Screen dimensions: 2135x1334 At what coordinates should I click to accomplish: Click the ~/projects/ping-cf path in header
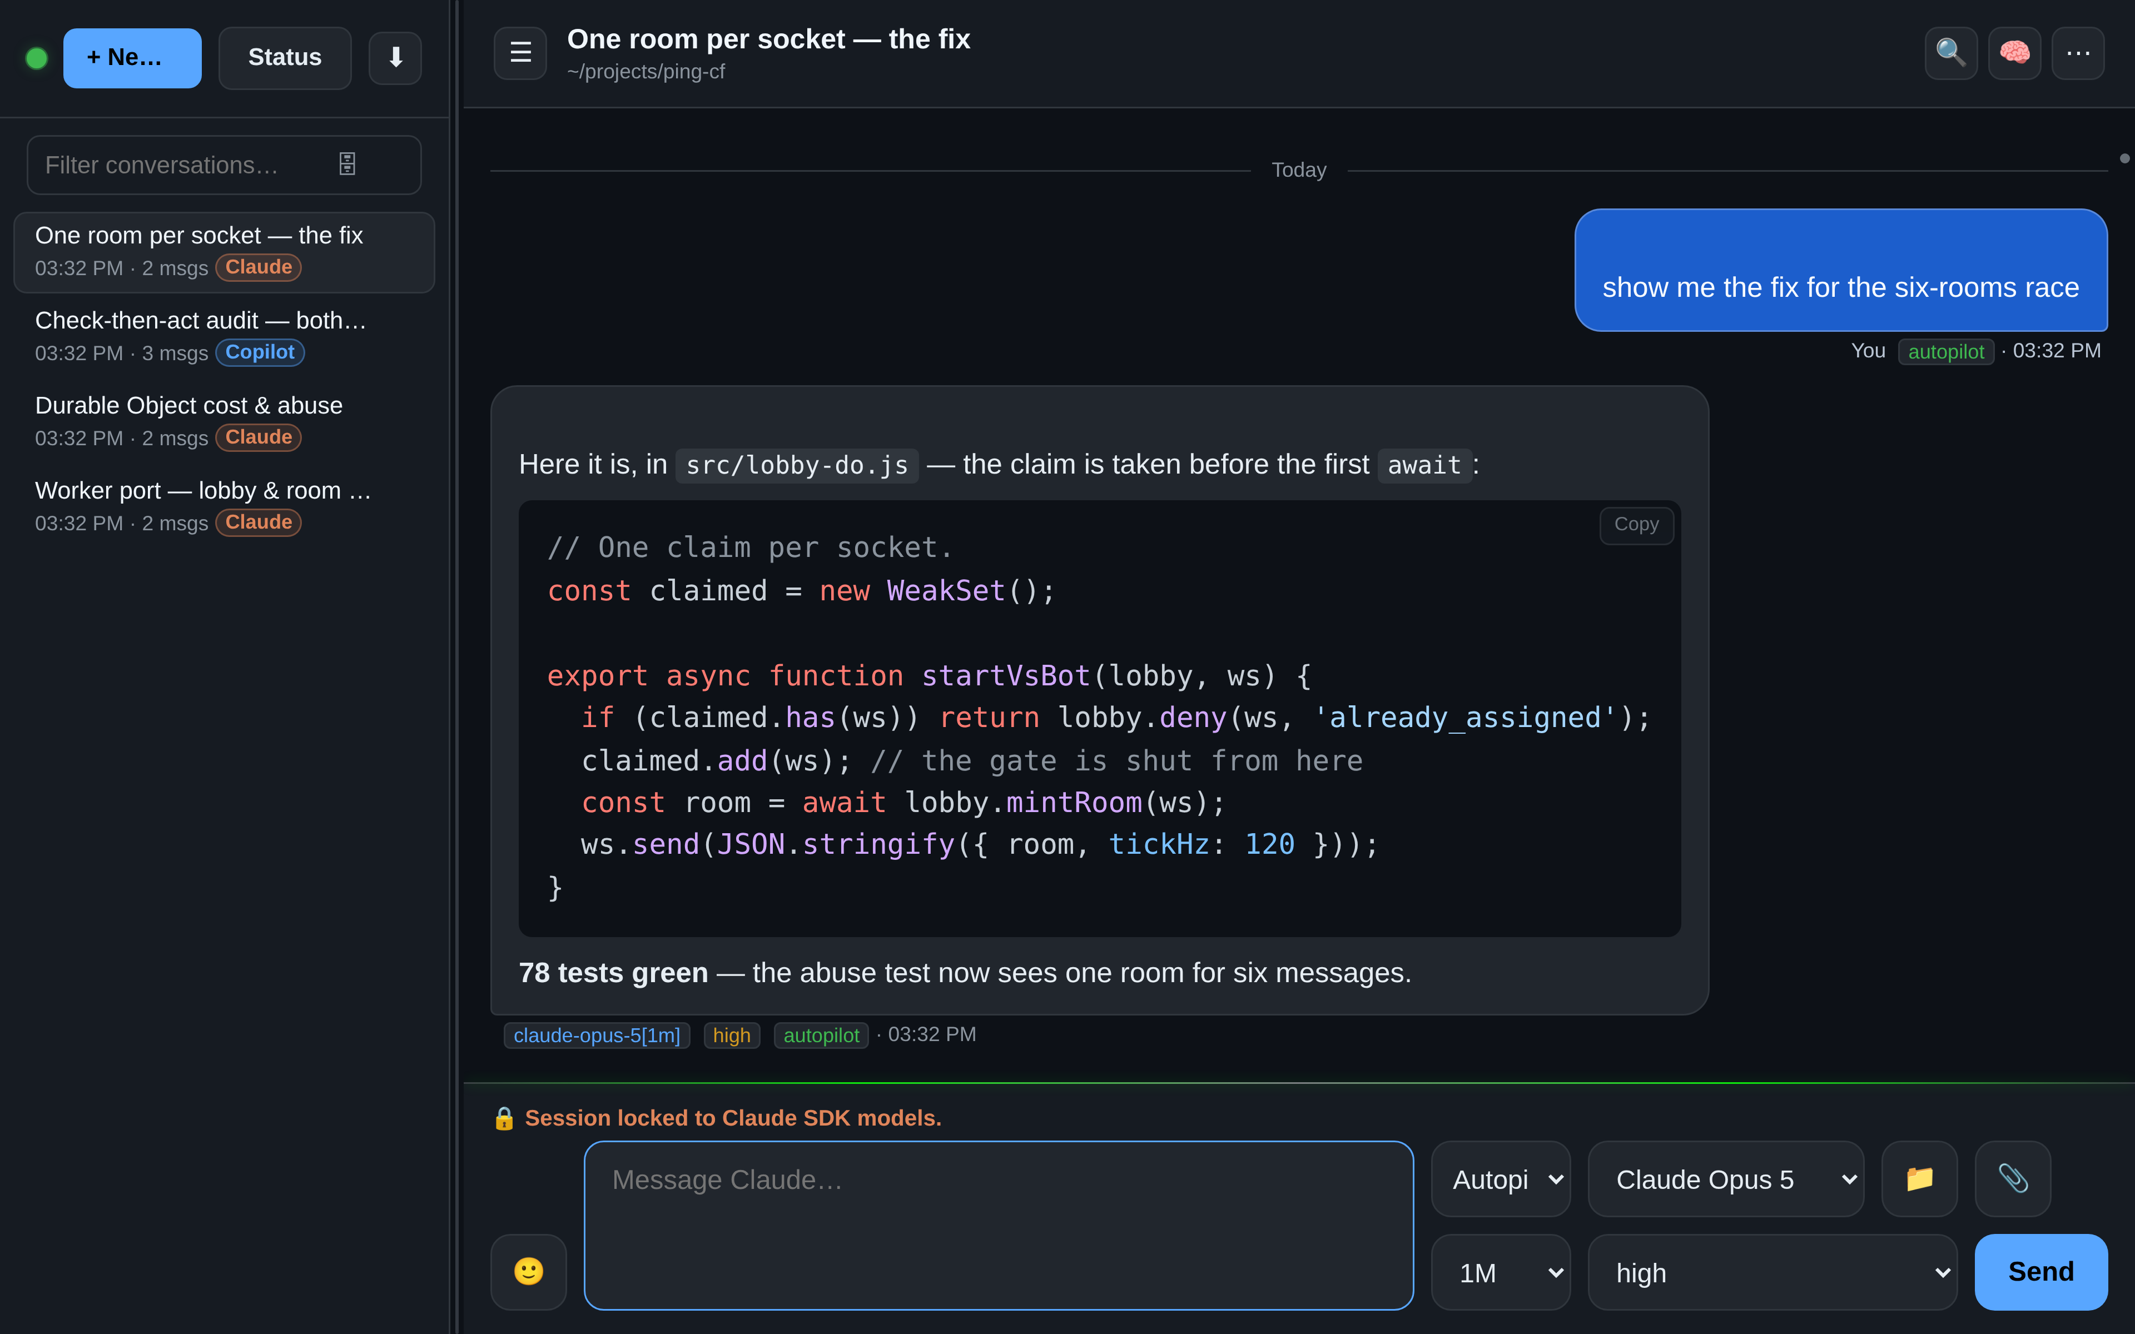click(x=646, y=72)
